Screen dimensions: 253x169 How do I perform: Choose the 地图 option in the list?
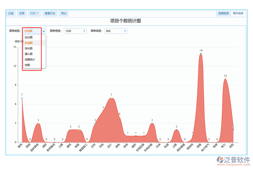(27, 65)
